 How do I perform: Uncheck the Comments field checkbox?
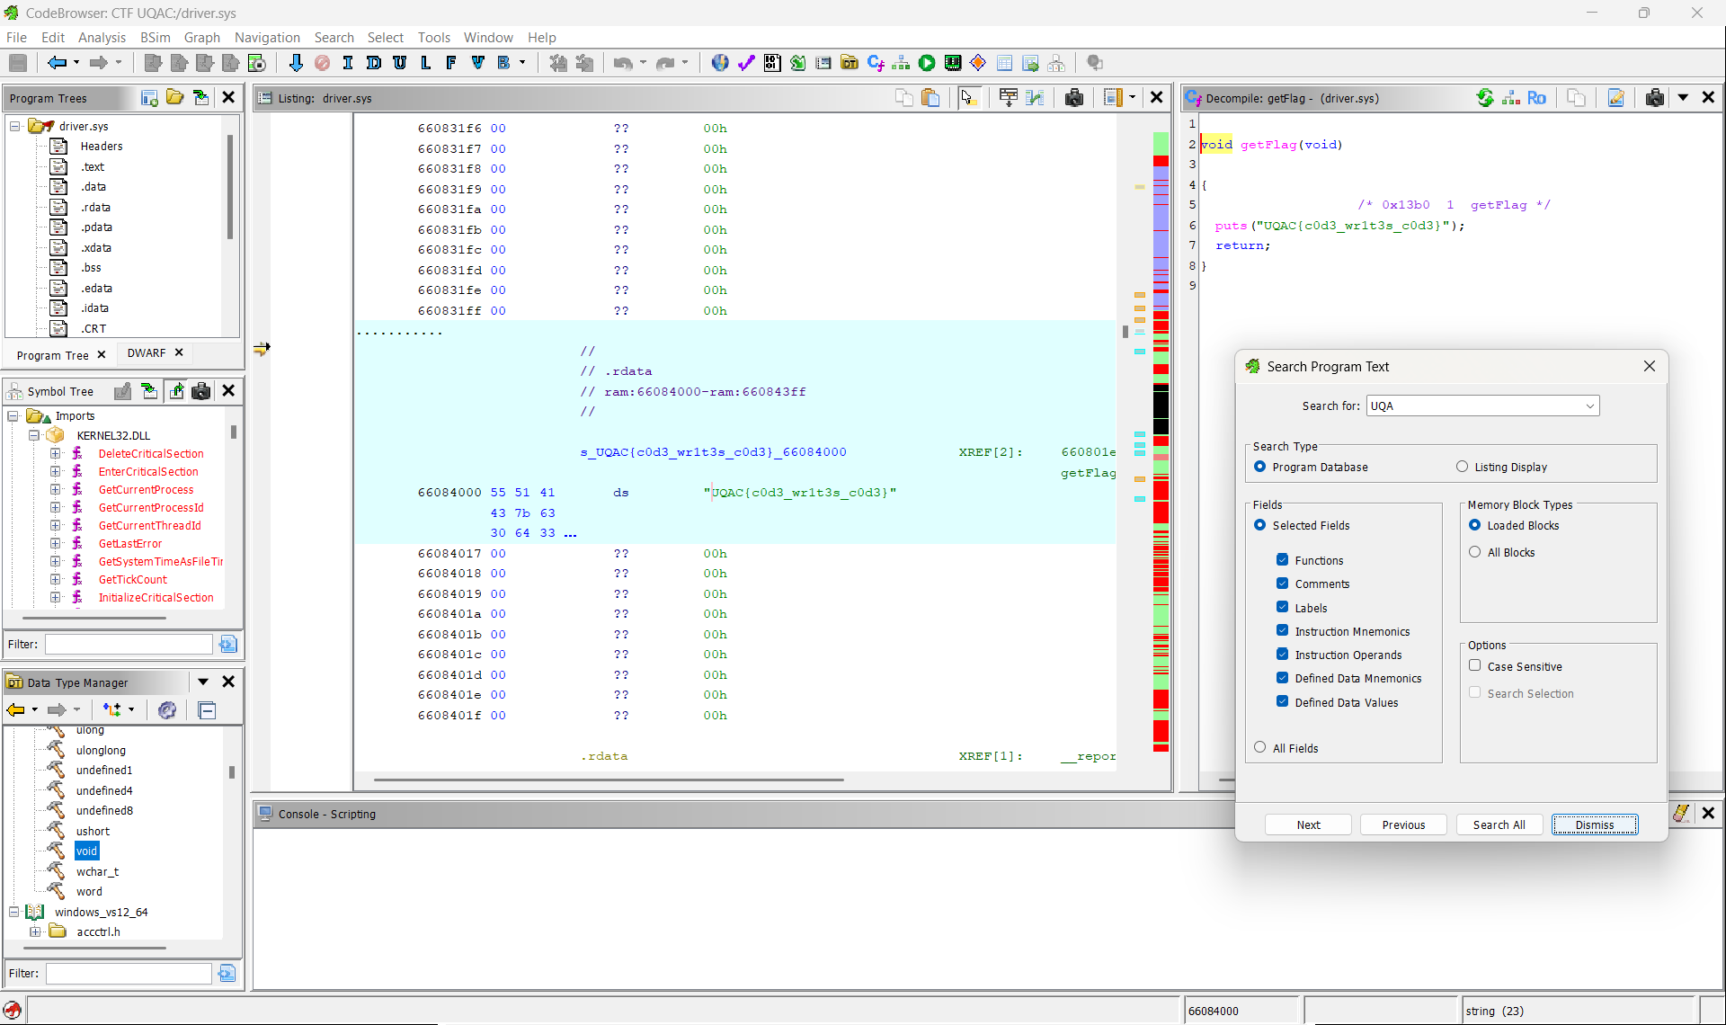click(1282, 583)
